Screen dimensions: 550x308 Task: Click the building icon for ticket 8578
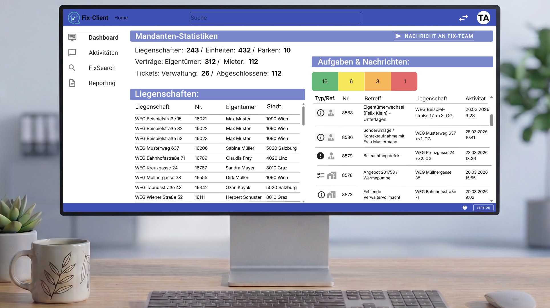tap(332, 175)
